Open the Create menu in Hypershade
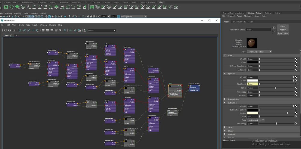Image resolution: width=301 pixels, height=149 pixels. point(21,25)
